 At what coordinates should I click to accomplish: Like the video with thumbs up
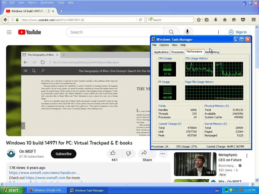[x=113, y=153]
